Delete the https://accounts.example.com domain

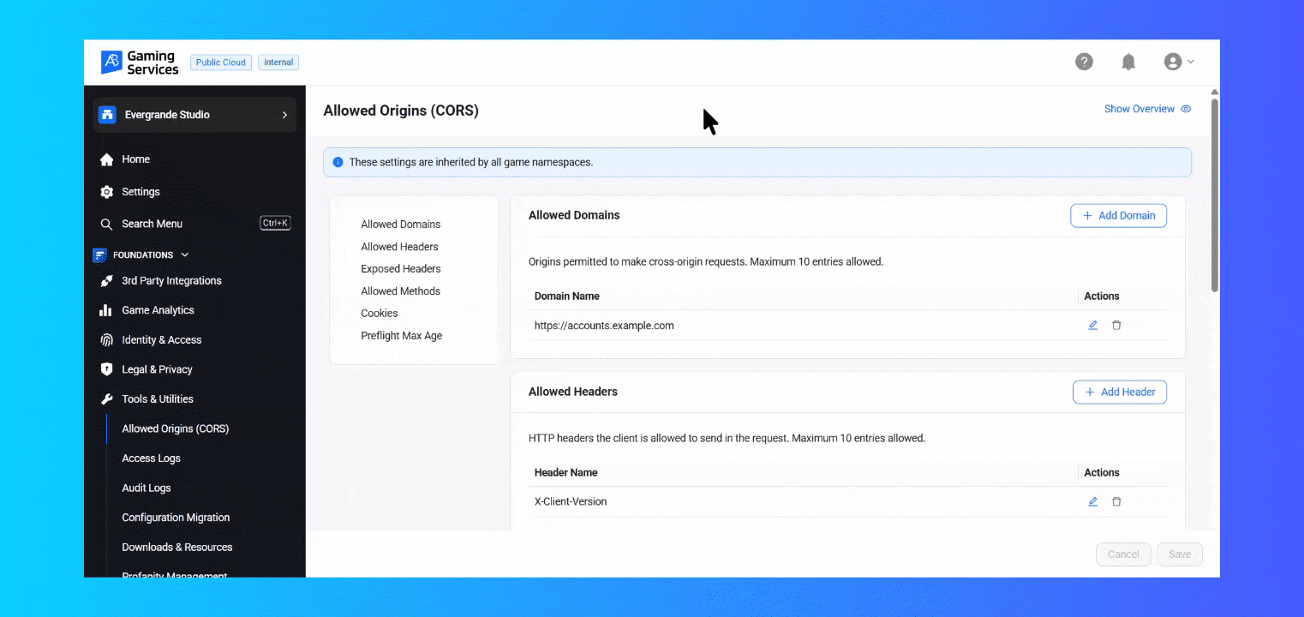click(1116, 326)
